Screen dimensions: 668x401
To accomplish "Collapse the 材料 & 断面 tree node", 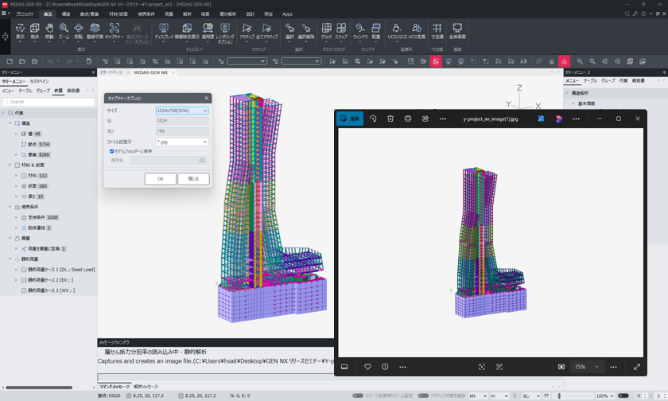I will coord(10,165).
